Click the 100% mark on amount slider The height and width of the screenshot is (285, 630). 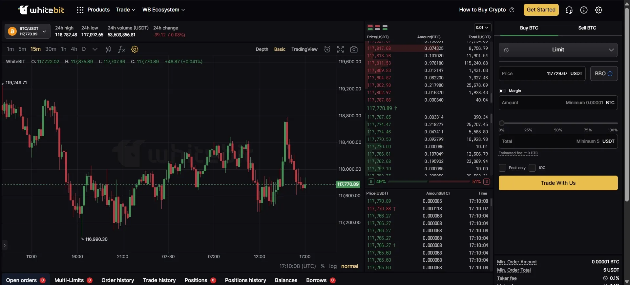[x=612, y=130]
